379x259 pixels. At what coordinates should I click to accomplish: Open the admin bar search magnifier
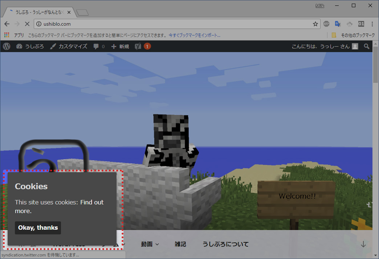click(367, 46)
